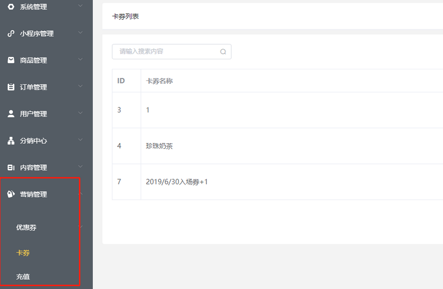Click the 卡券名称 column header
The width and height of the screenshot is (443, 289).
[159, 81]
